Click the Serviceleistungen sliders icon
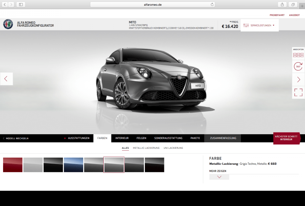This screenshot has height=206, width=305. click(246, 25)
